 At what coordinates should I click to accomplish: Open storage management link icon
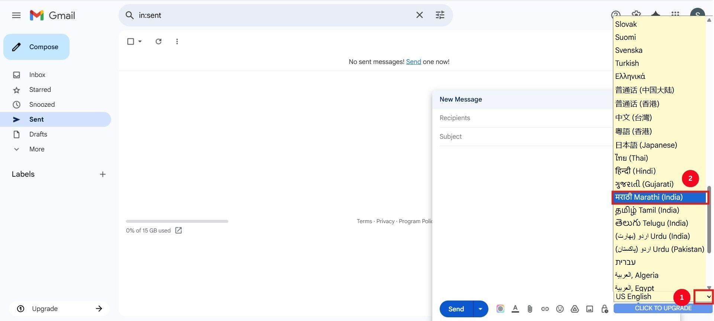coord(178,231)
